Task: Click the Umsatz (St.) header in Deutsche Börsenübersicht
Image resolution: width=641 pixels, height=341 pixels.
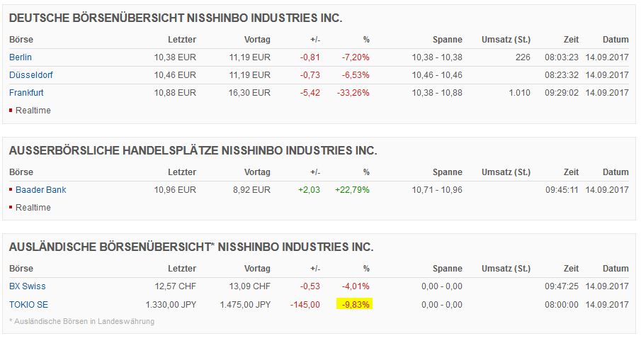Action: pos(506,40)
